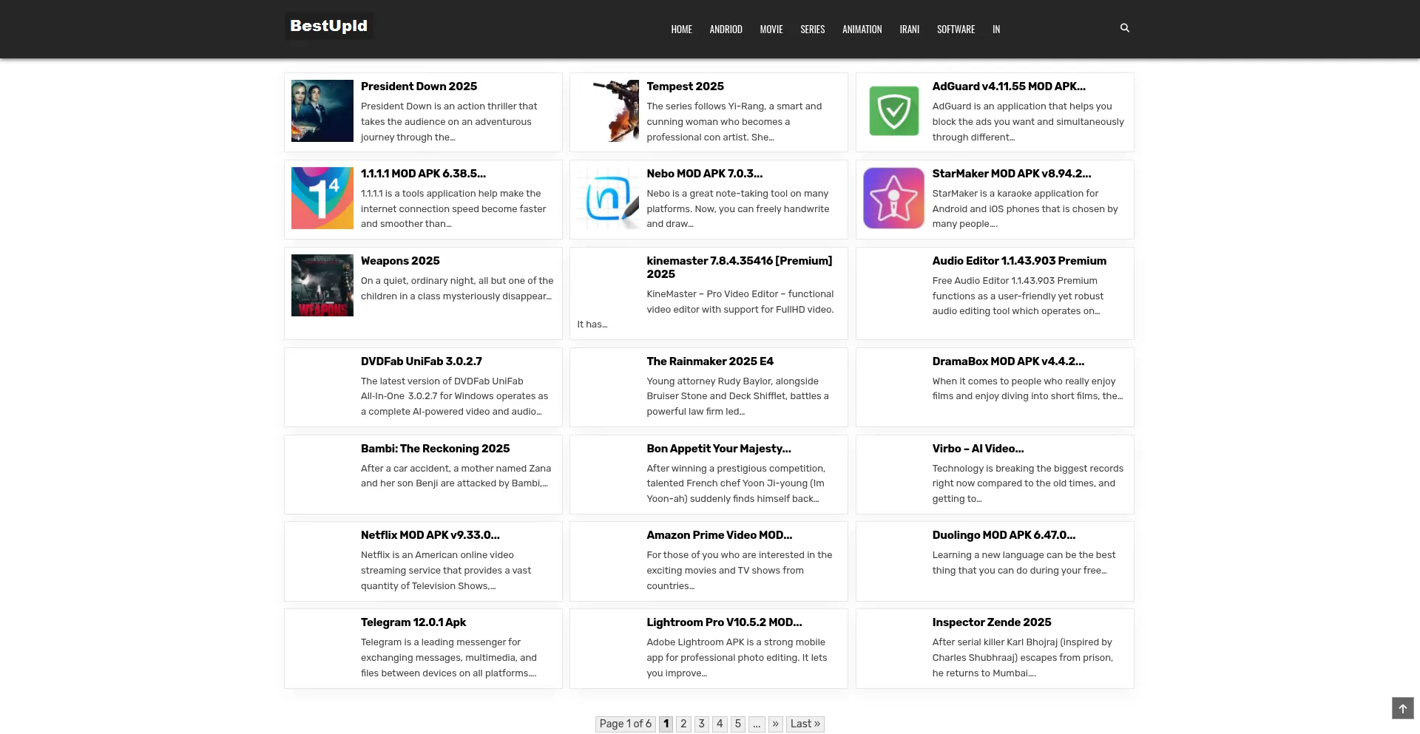Image resolution: width=1420 pixels, height=734 pixels.
Task: Click the Last » pagination button
Action: [805, 724]
